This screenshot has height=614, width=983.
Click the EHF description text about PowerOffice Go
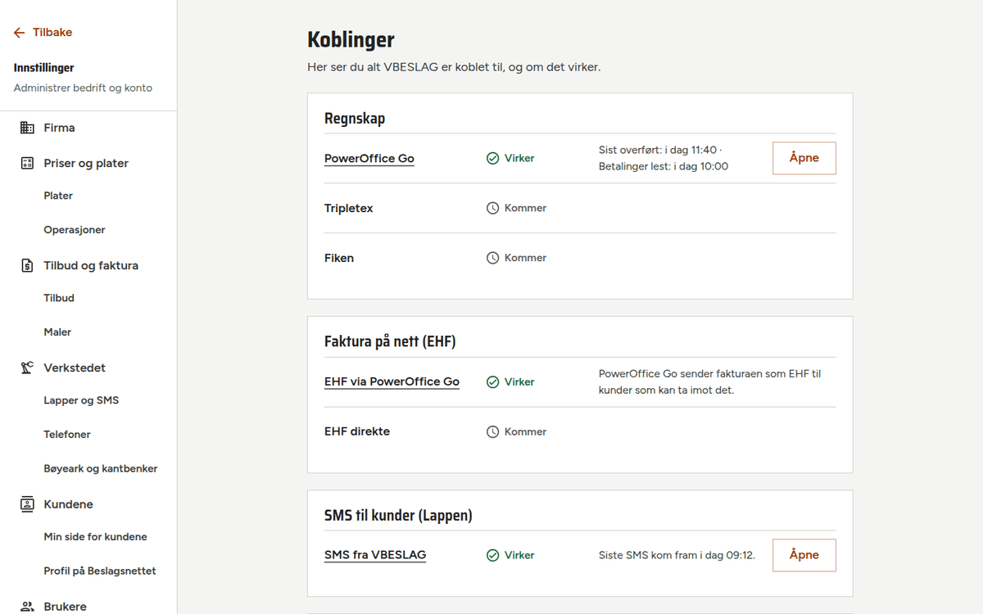[710, 382]
